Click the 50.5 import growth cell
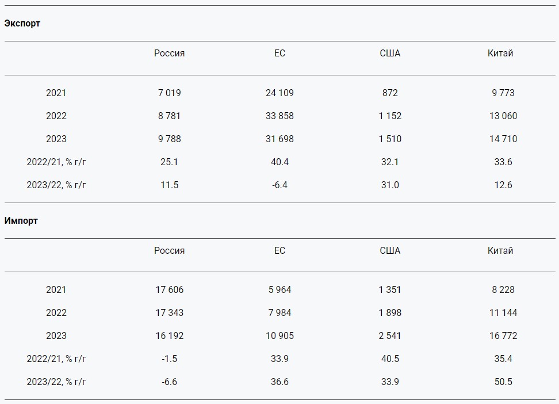 pyautogui.click(x=503, y=382)
